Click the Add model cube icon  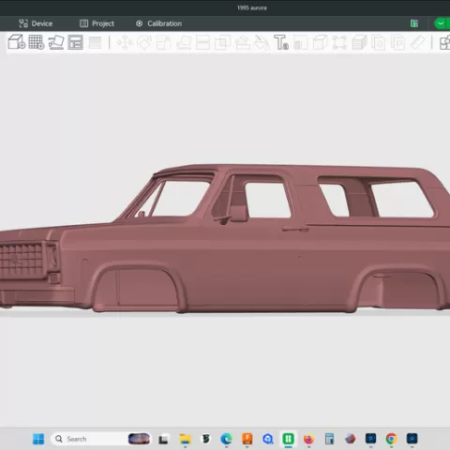[x=16, y=42]
